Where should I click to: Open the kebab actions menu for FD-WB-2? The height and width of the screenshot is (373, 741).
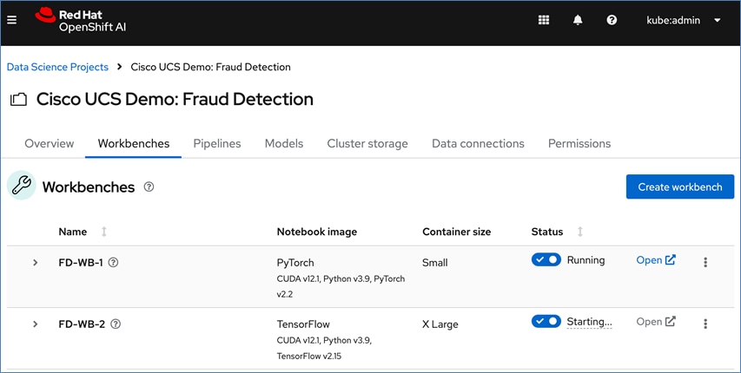pos(705,324)
